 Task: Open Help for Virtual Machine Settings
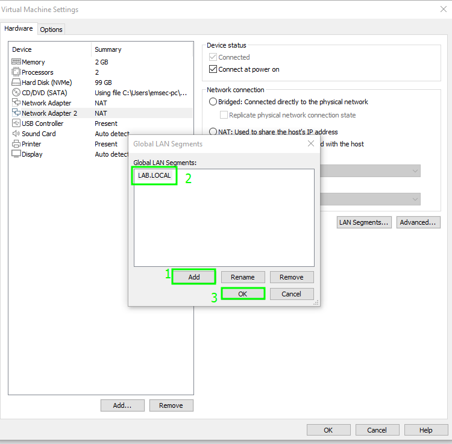tap(426, 430)
